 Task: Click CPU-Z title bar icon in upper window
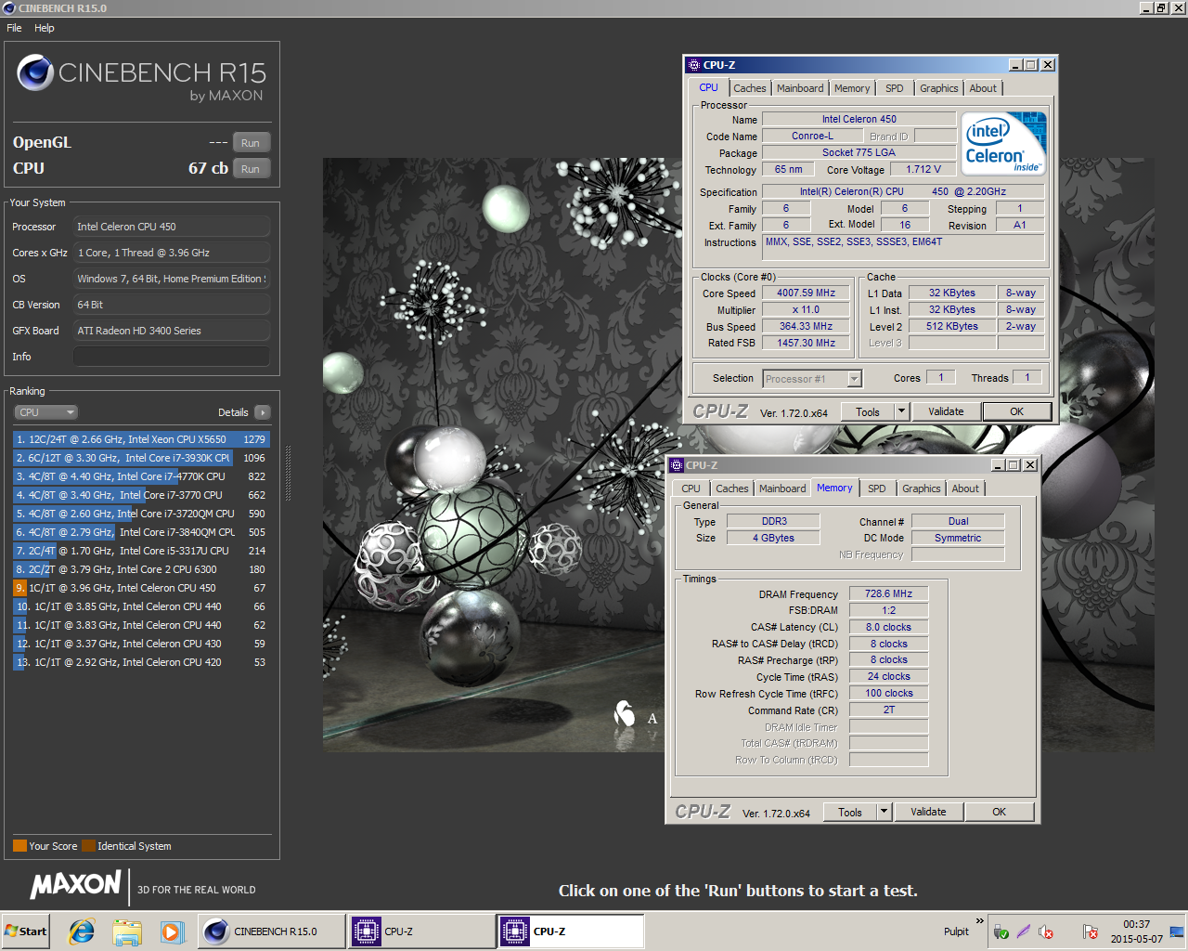pyautogui.click(x=693, y=65)
